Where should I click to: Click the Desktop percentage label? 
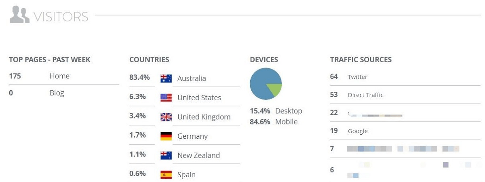pyautogui.click(x=289, y=111)
